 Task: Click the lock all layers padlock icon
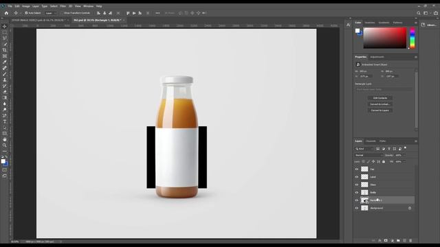tap(384, 162)
